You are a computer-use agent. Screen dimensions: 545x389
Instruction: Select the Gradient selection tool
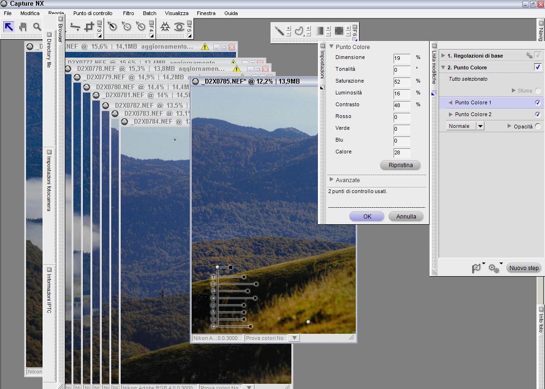pos(319,31)
